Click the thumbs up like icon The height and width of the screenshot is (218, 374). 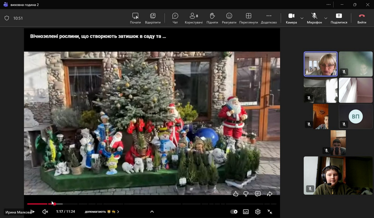236,194
